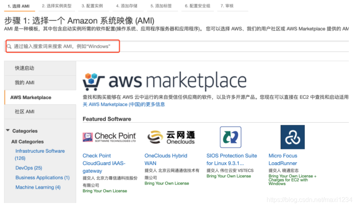356x207 pixels.
Task: Go to step 6 配置安全组 tab
Action: coord(198,6)
